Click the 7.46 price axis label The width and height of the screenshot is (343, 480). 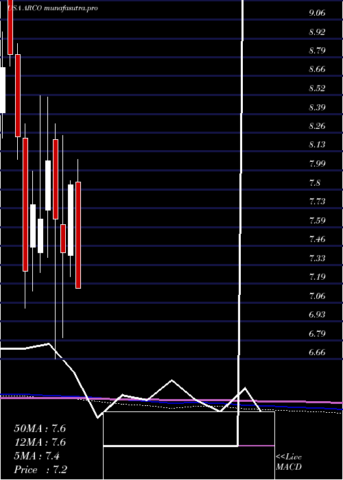[317, 239]
